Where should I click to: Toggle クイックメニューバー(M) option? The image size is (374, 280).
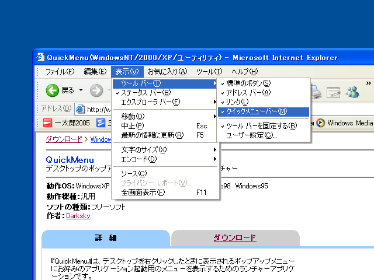point(264,111)
